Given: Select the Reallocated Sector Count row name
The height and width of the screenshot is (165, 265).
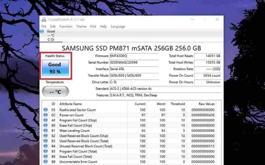Looking at the screenshot, I should 78,110.
